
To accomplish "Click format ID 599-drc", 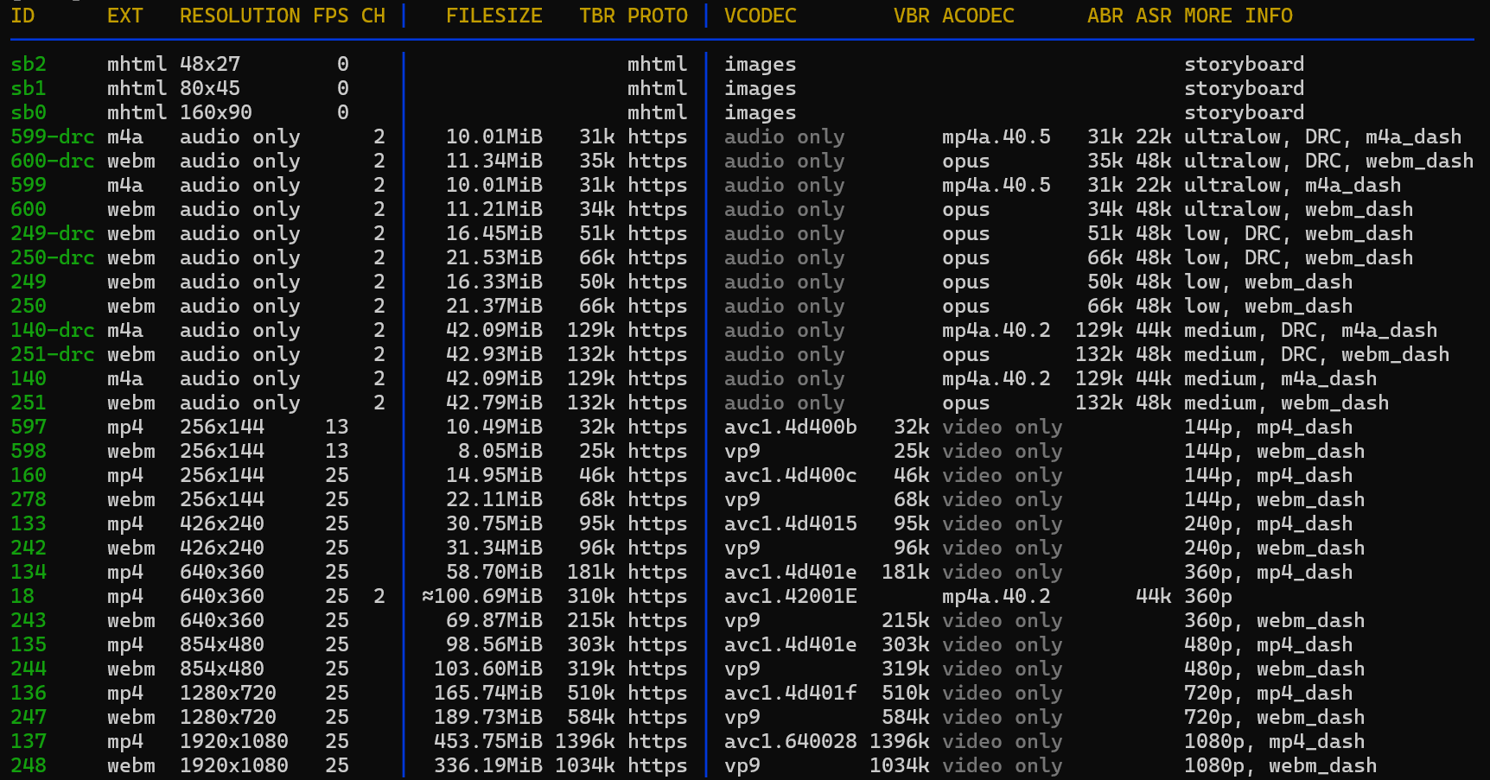I will [53, 136].
